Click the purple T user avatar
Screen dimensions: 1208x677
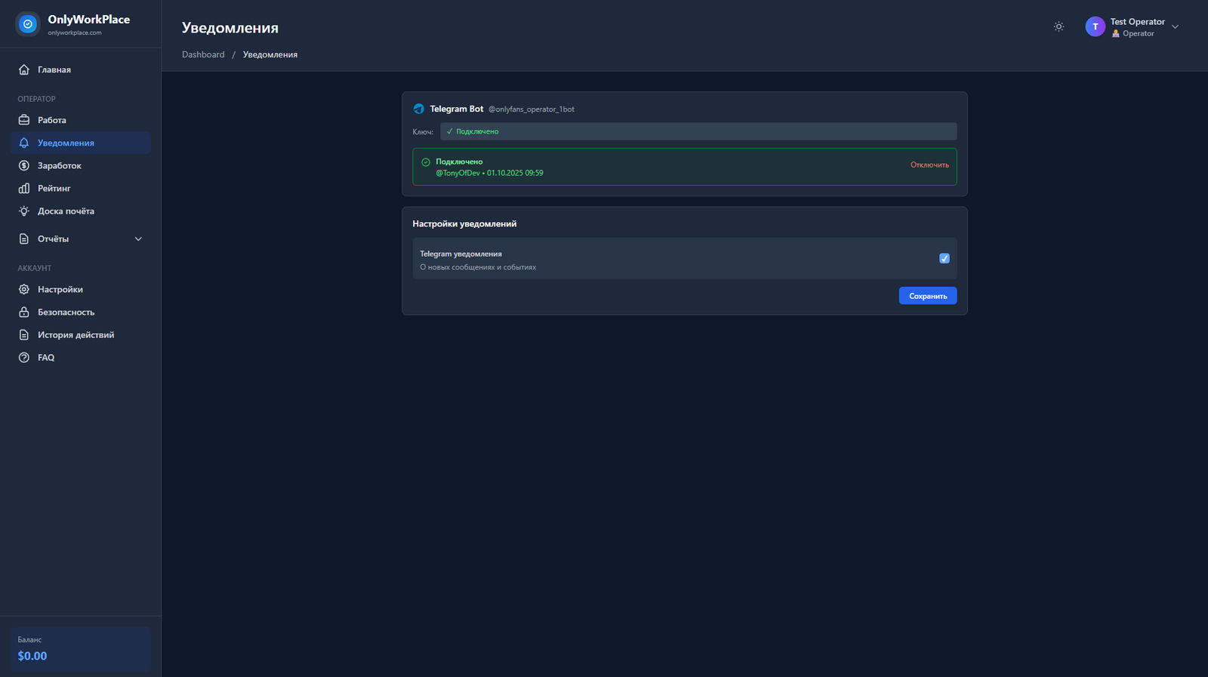coord(1095,27)
